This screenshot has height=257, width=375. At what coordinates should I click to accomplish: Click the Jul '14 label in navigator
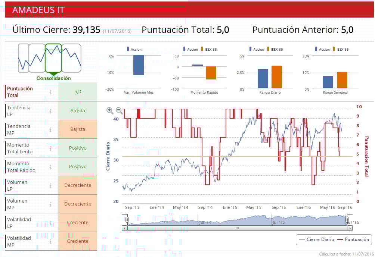click(x=205, y=222)
